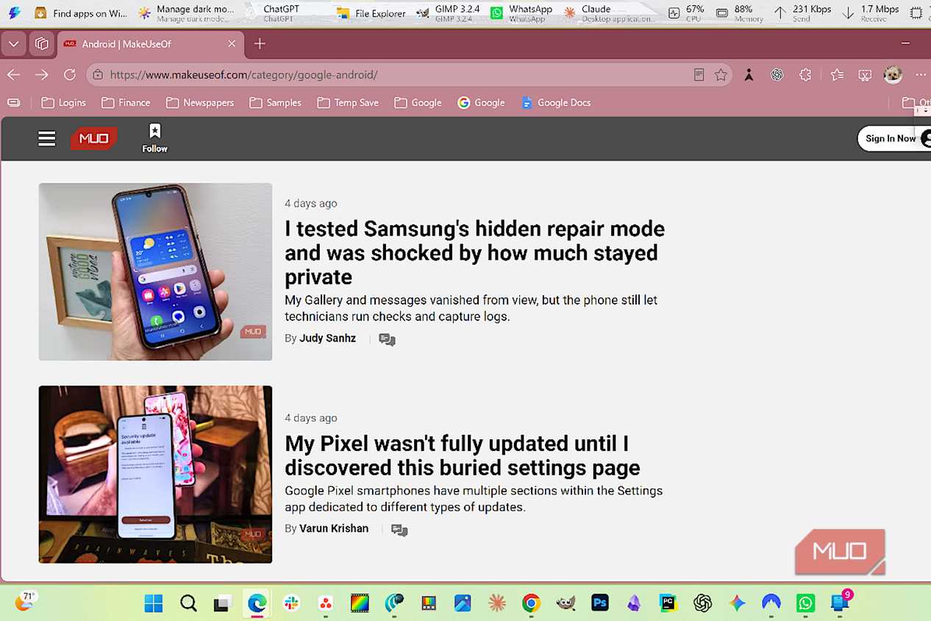View site information lock icon

pos(98,74)
